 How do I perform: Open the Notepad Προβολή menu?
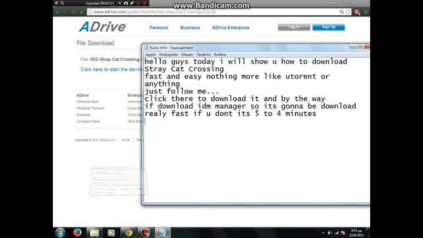point(204,55)
